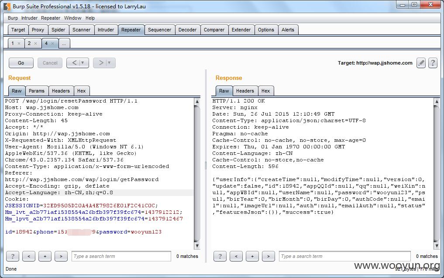The width and height of the screenshot is (444, 278).
Task: Add a new Repeater tab with ellipsis
Action: click(64, 44)
